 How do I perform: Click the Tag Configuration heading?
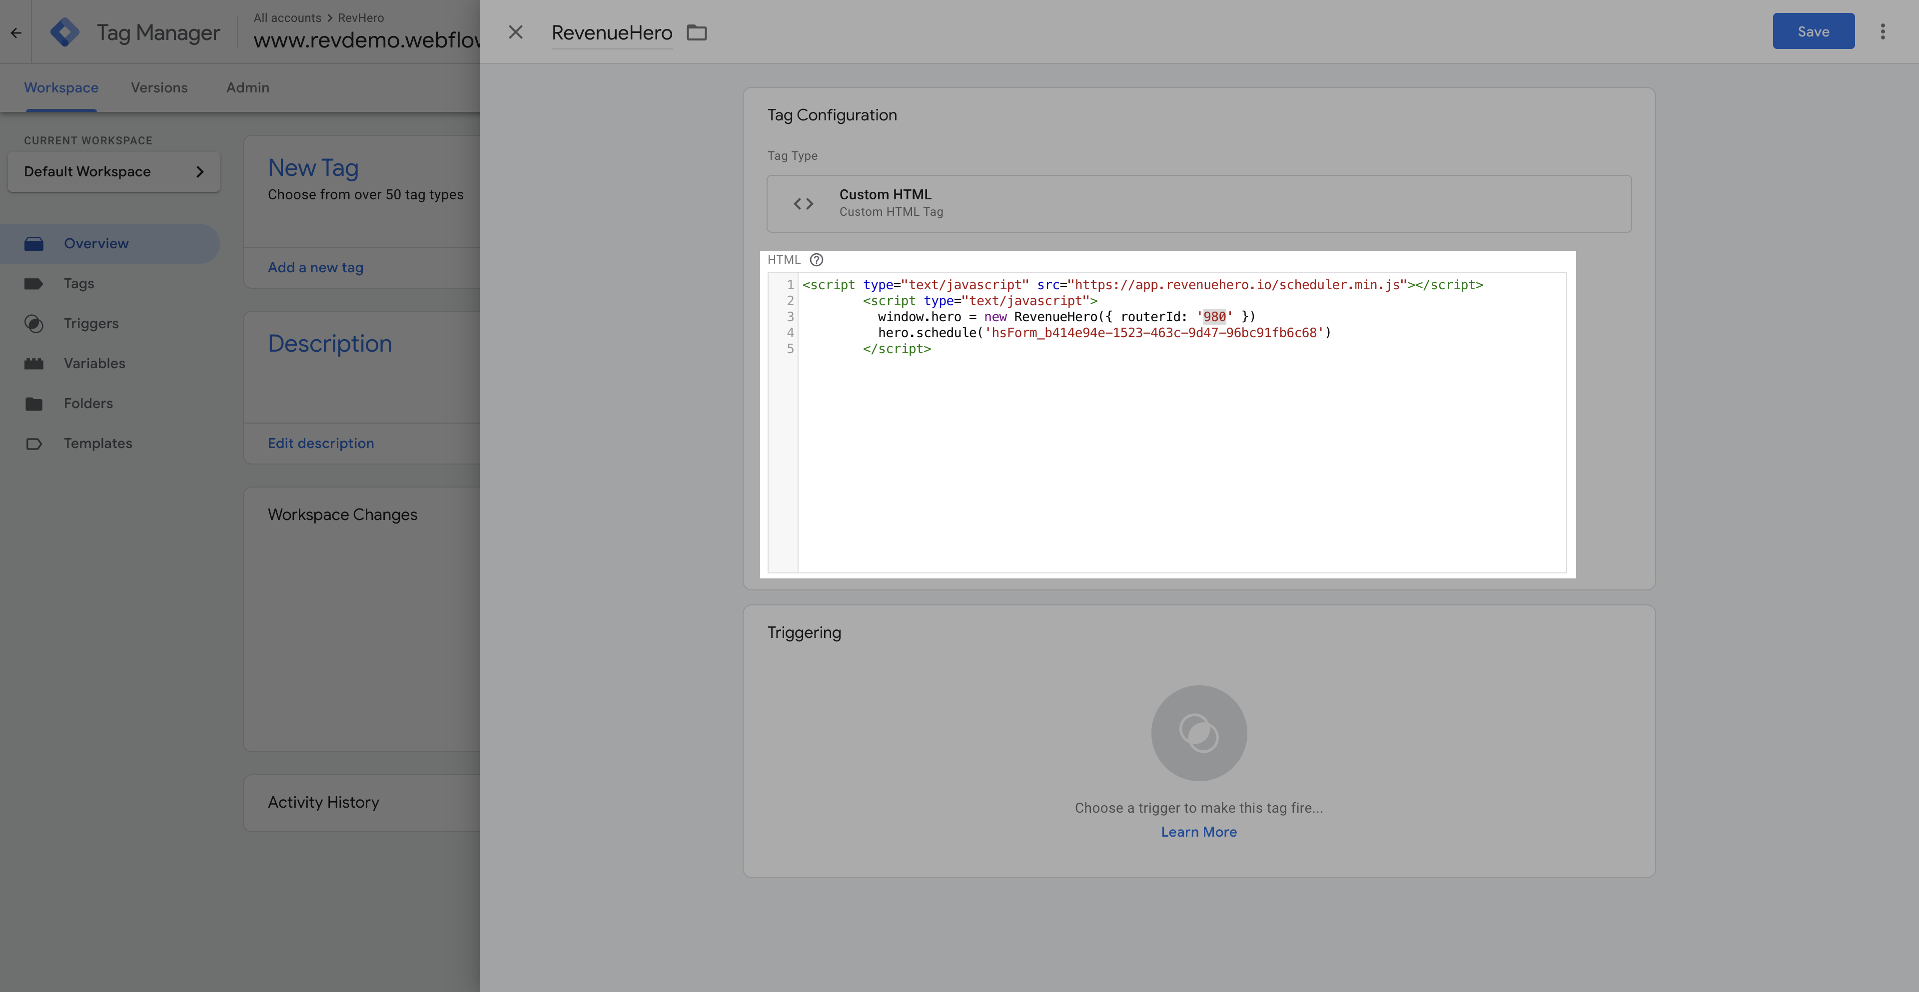832,115
